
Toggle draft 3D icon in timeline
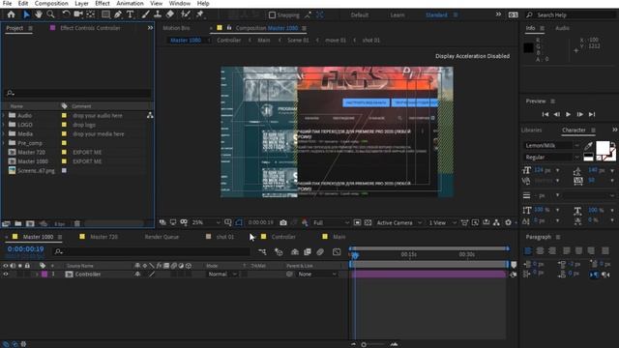click(279, 251)
